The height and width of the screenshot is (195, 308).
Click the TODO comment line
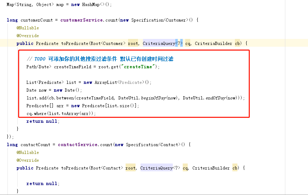(x=100, y=59)
